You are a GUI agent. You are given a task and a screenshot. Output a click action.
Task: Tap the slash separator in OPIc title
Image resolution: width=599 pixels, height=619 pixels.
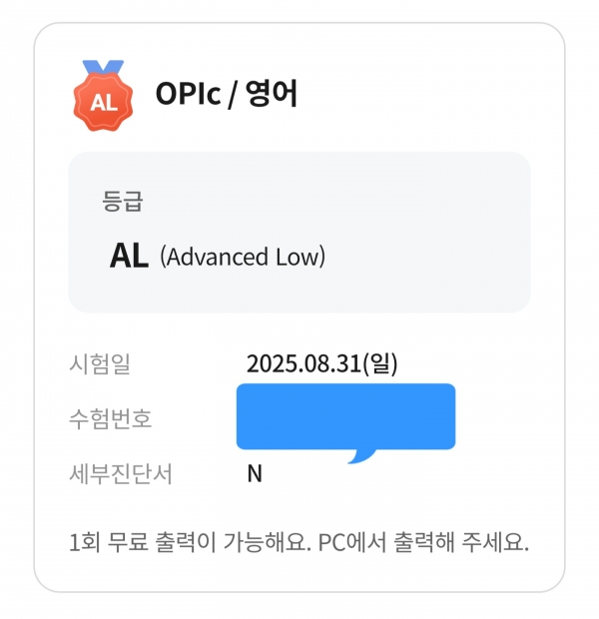[233, 95]
